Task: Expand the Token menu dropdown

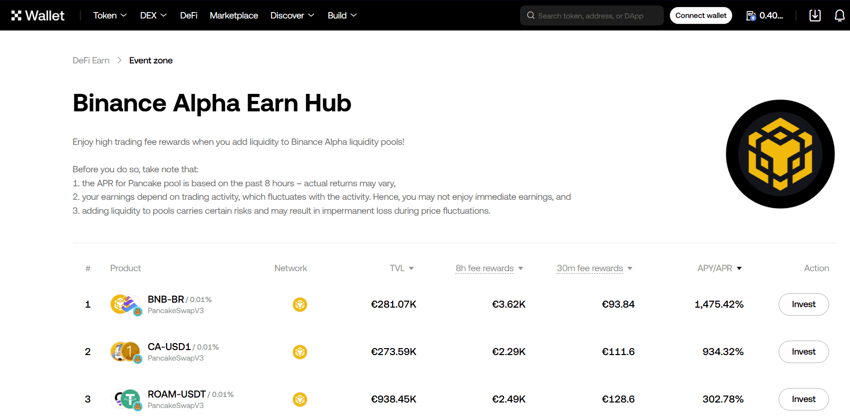Action: click(110, 15)
